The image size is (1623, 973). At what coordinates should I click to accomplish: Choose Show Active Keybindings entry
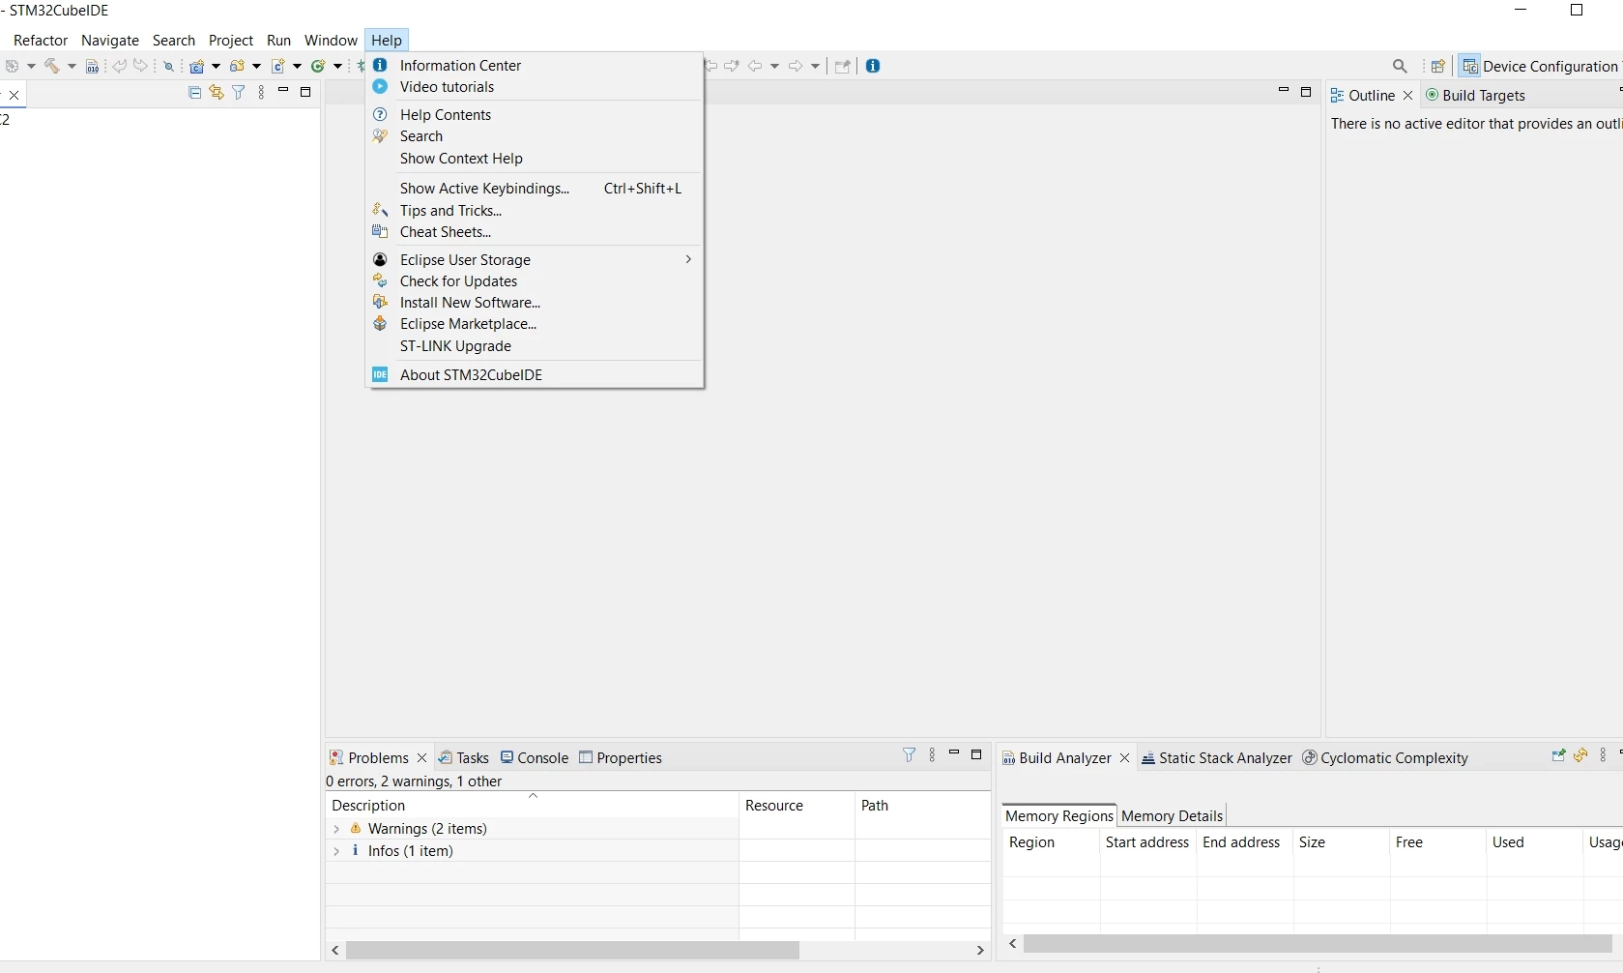point(535,189)
